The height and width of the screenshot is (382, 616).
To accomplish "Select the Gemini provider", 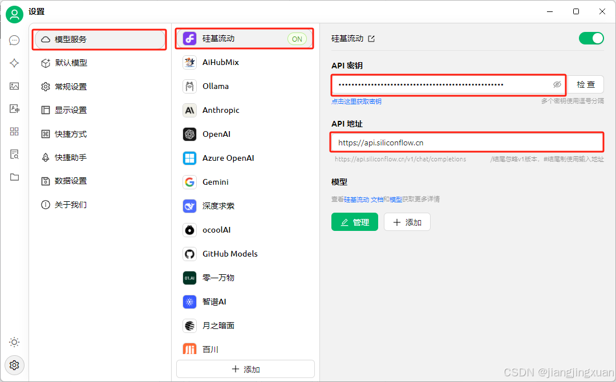I will tap(245, 182).
